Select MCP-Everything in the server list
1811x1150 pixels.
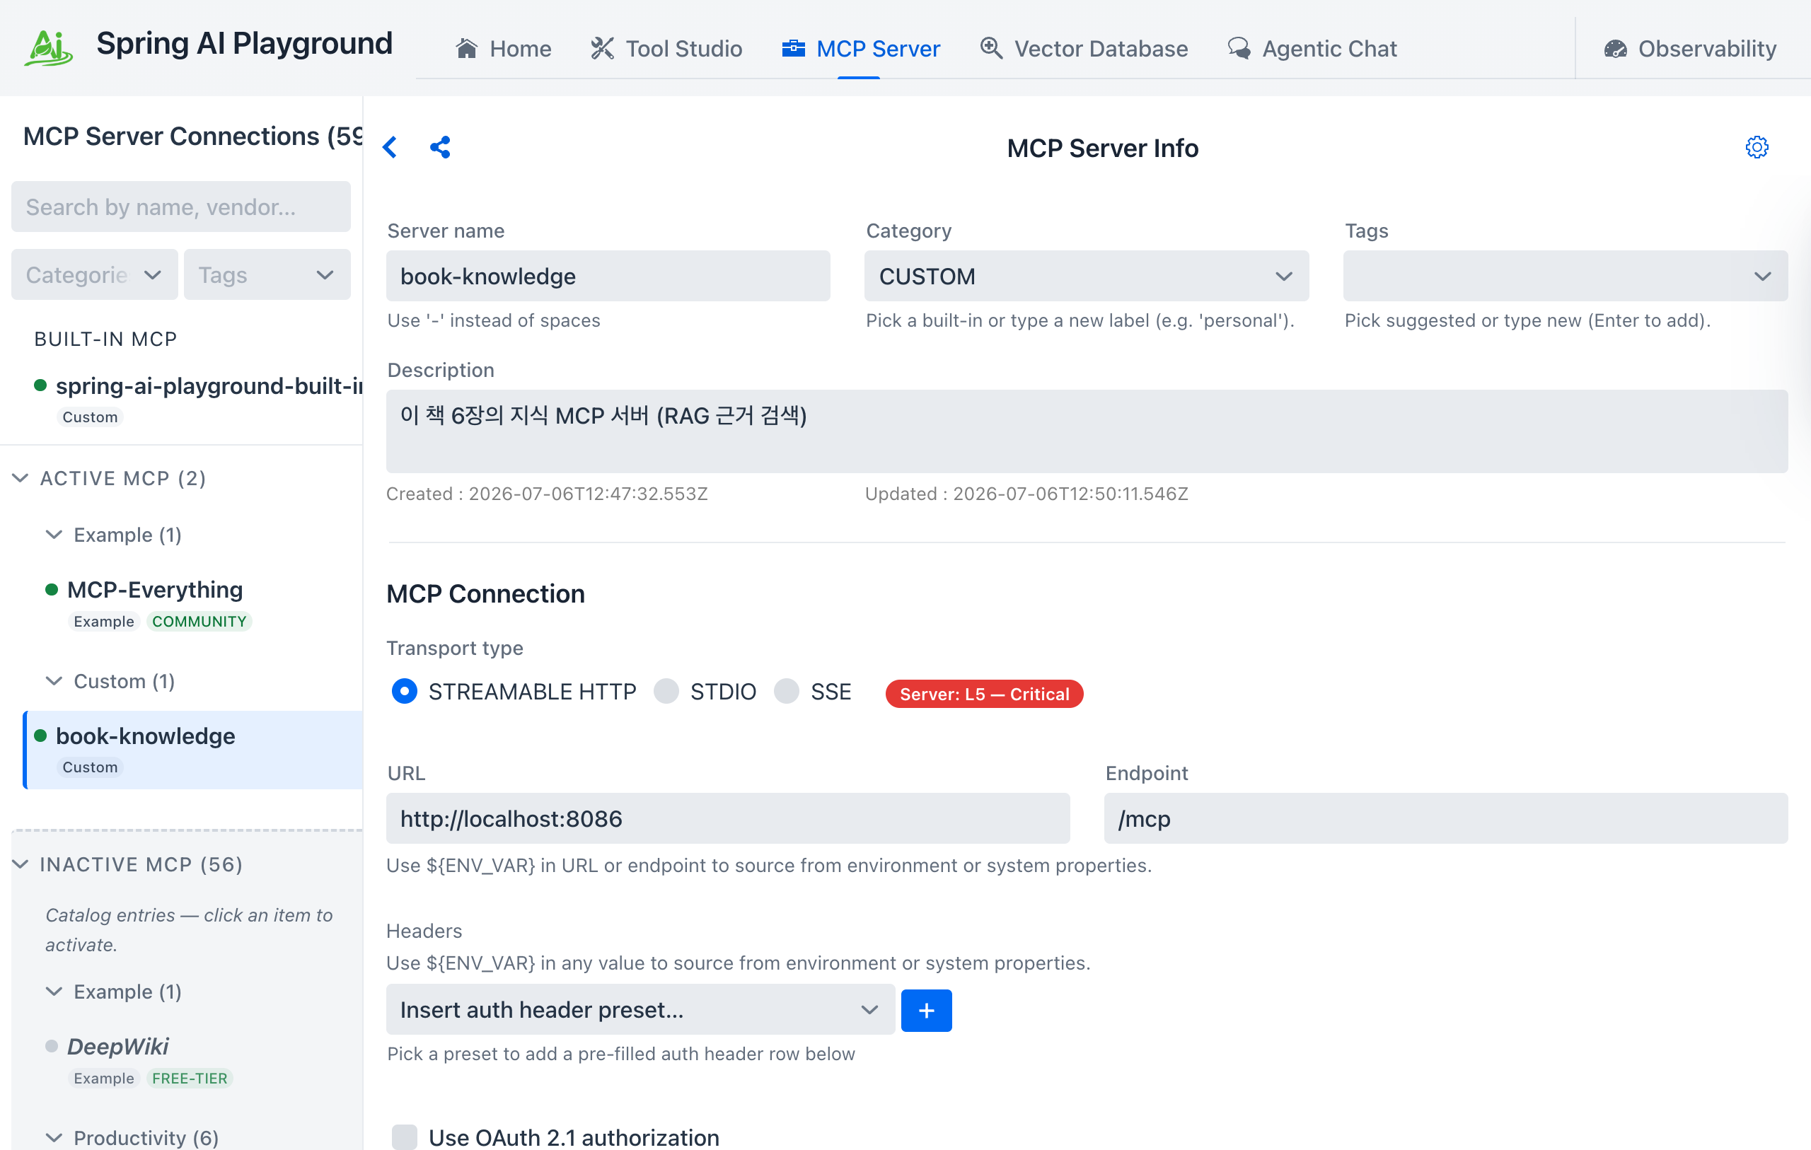pyautogui.click(x=155, y=591)
